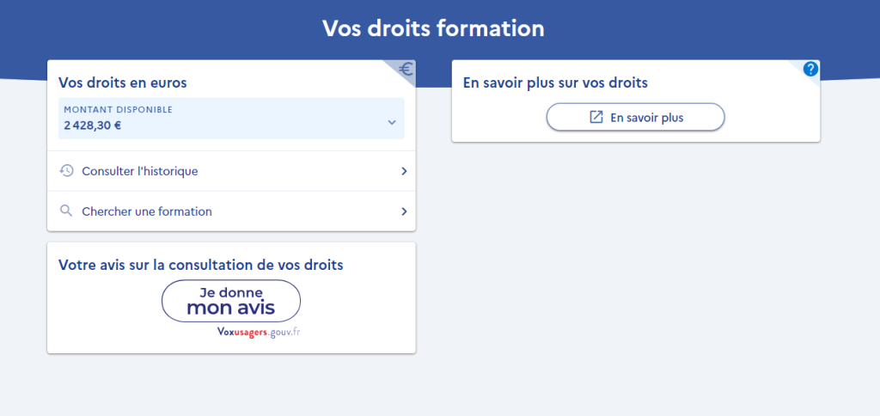Image resolution: width=880 pixels, height=416 pixels.
Task: Open the arrow next to Consulter l'historique
Action: point(404,172)
